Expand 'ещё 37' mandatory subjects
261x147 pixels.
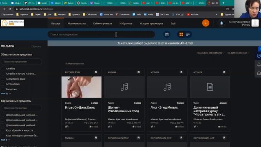point(6,94)
